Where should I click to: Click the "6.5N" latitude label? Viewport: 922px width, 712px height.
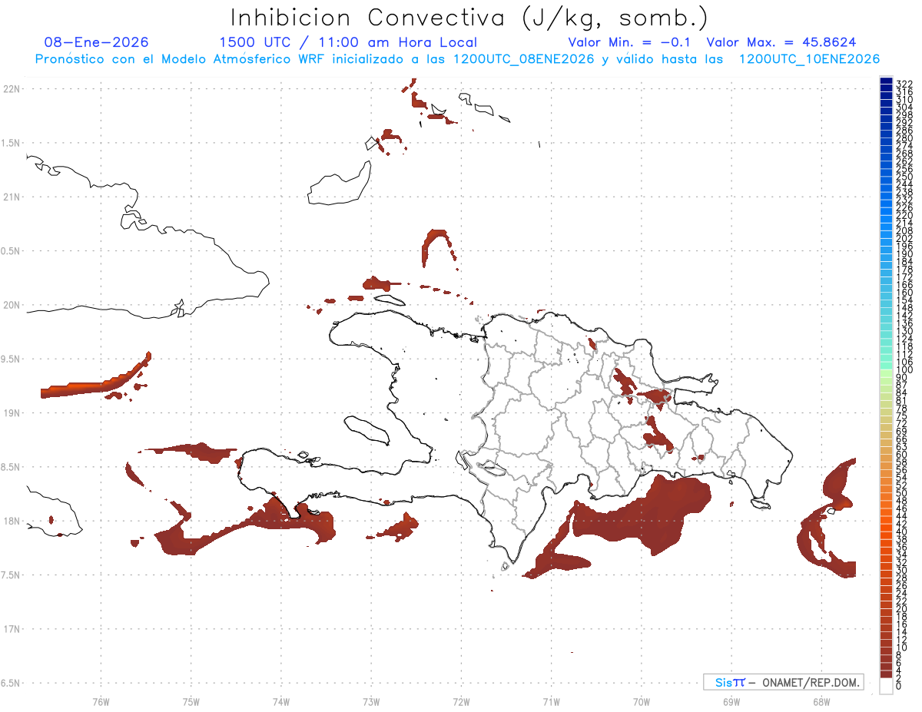[12, 684]
